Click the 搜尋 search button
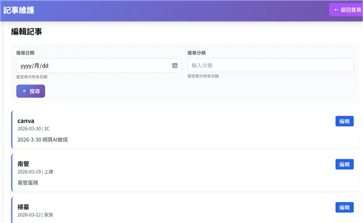Viewport: 363px width, 223px height. (30, 91)
